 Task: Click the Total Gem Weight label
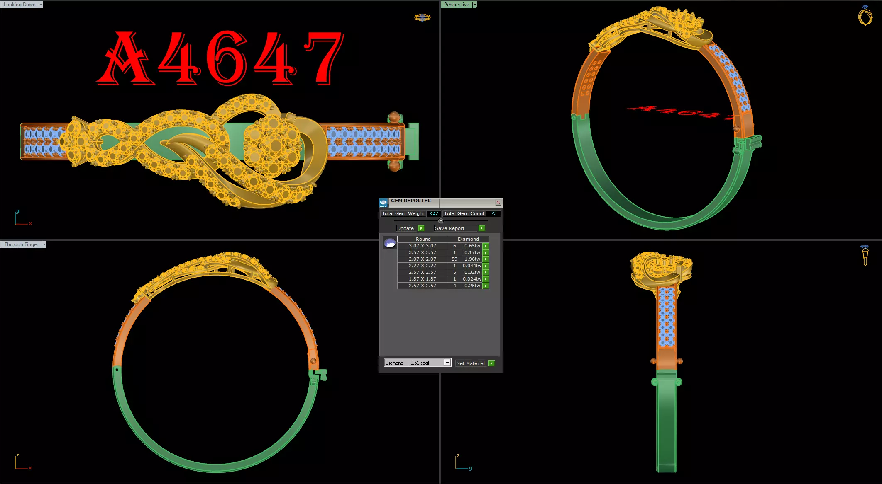click(403, 213)
